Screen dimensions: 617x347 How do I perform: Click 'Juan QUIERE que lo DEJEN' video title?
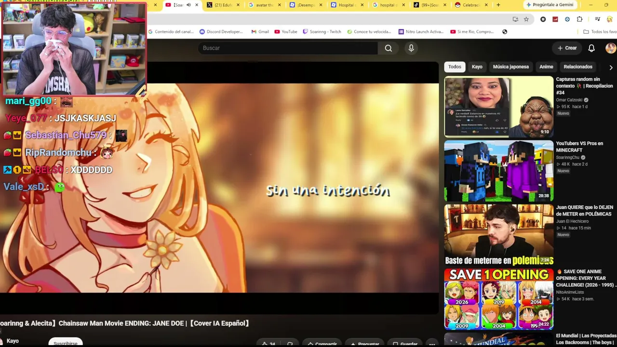click(585, 211)
